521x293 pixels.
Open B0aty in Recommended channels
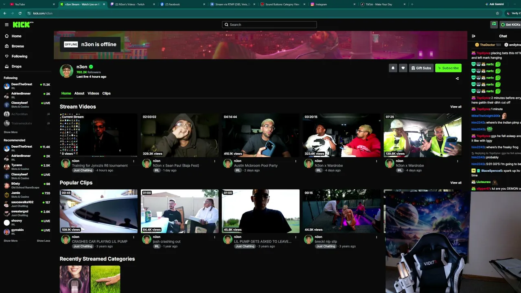(x=27, y=185)
